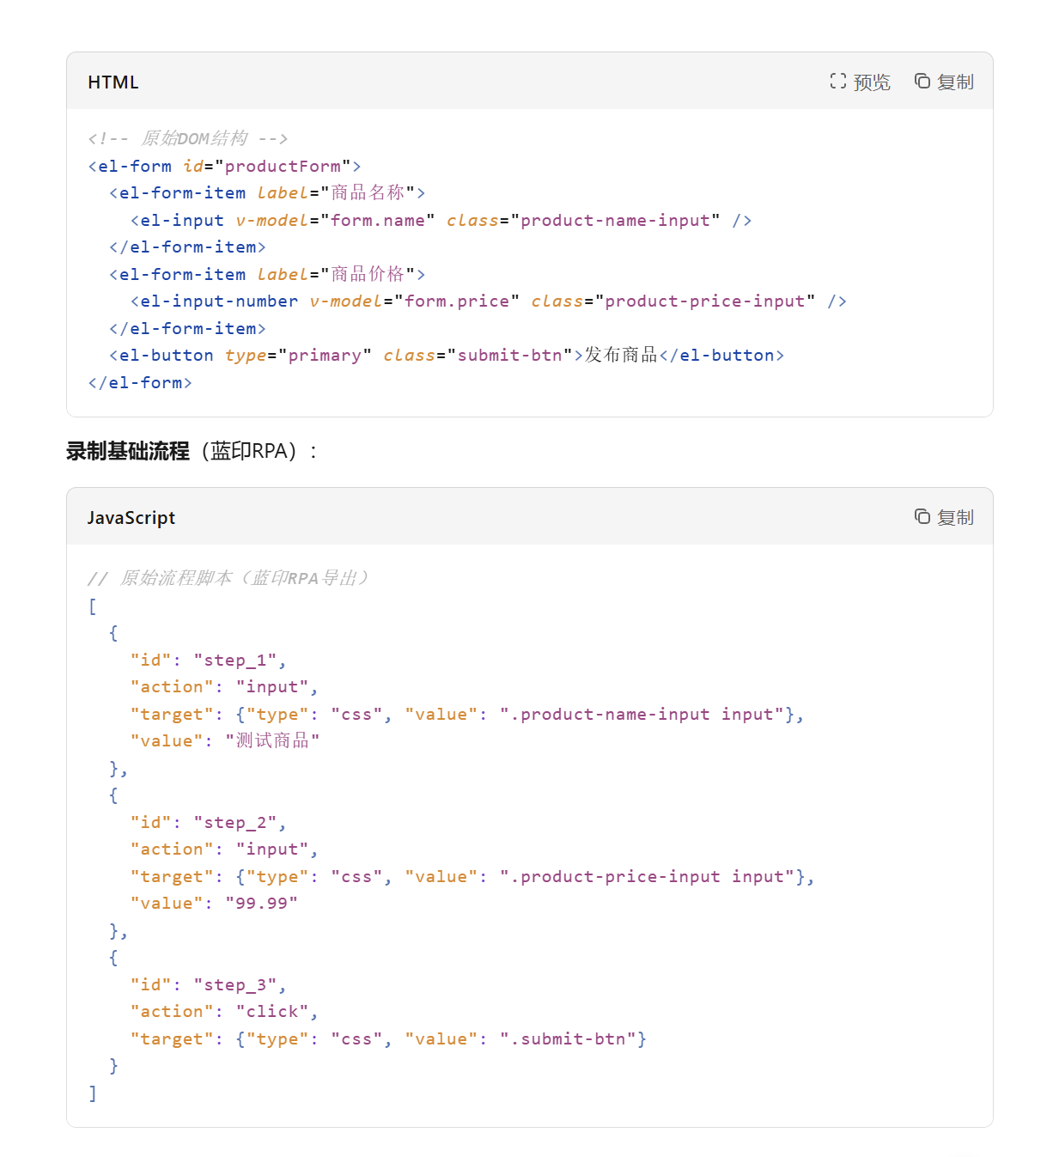The image size is (1059, 1157).
Task: Click the "product-name-input" class text
Action: pyautogui.click(x=616, y=220)
